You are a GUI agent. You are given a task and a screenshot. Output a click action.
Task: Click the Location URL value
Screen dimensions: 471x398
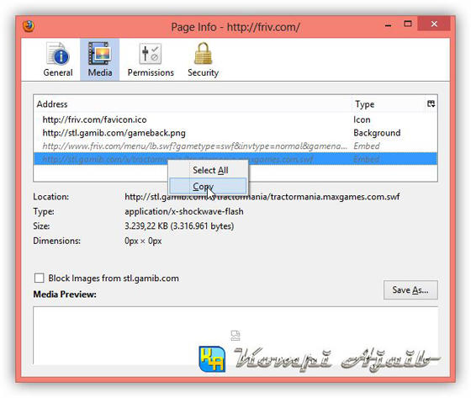pyautogui.click(x=262, y=197)
